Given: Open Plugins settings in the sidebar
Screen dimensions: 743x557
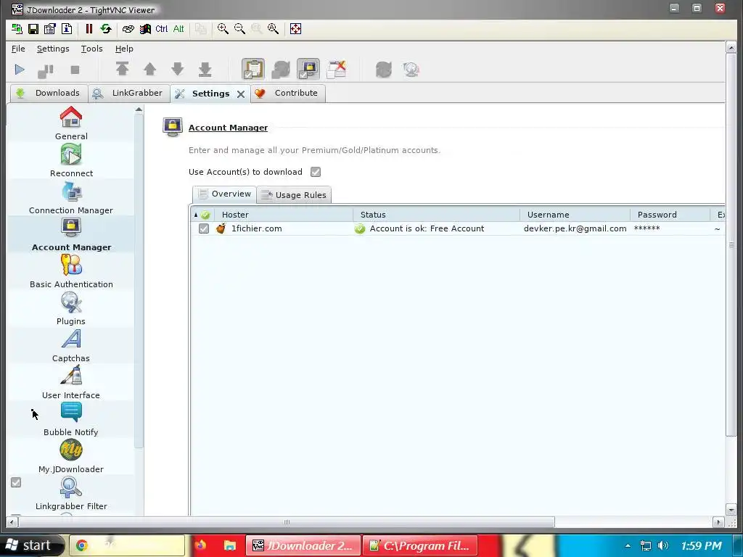Looking at the screenshot, I should [71, 308].
